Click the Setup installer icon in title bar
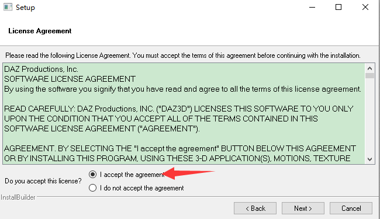The width and height of the screenshot is (380, 219). click(x=8, y=7)
